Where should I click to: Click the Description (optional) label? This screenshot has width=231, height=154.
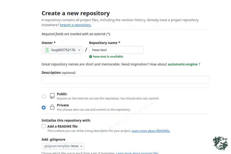point(59,73)
